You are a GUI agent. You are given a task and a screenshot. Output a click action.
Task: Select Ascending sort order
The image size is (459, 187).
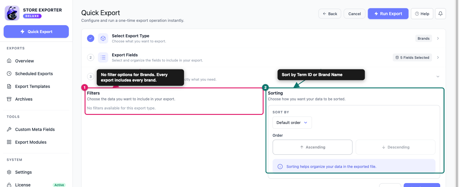coord(313,147)
